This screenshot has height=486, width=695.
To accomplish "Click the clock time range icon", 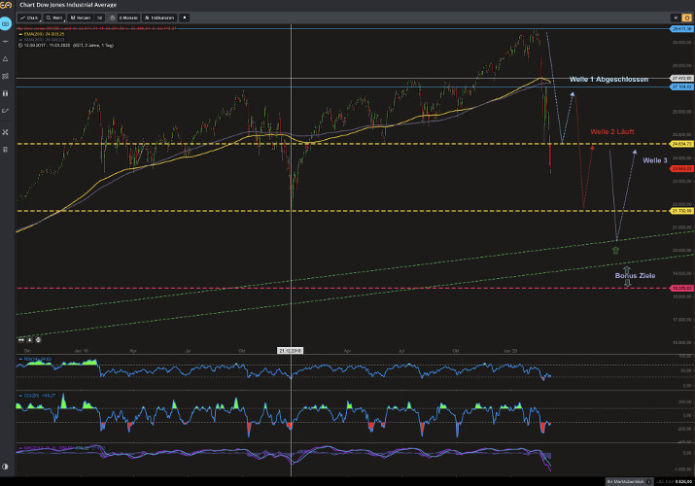I will (113, 17).
